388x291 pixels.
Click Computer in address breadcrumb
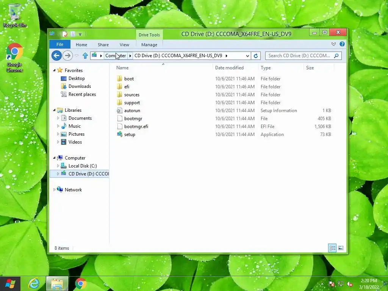pos(116,56)
